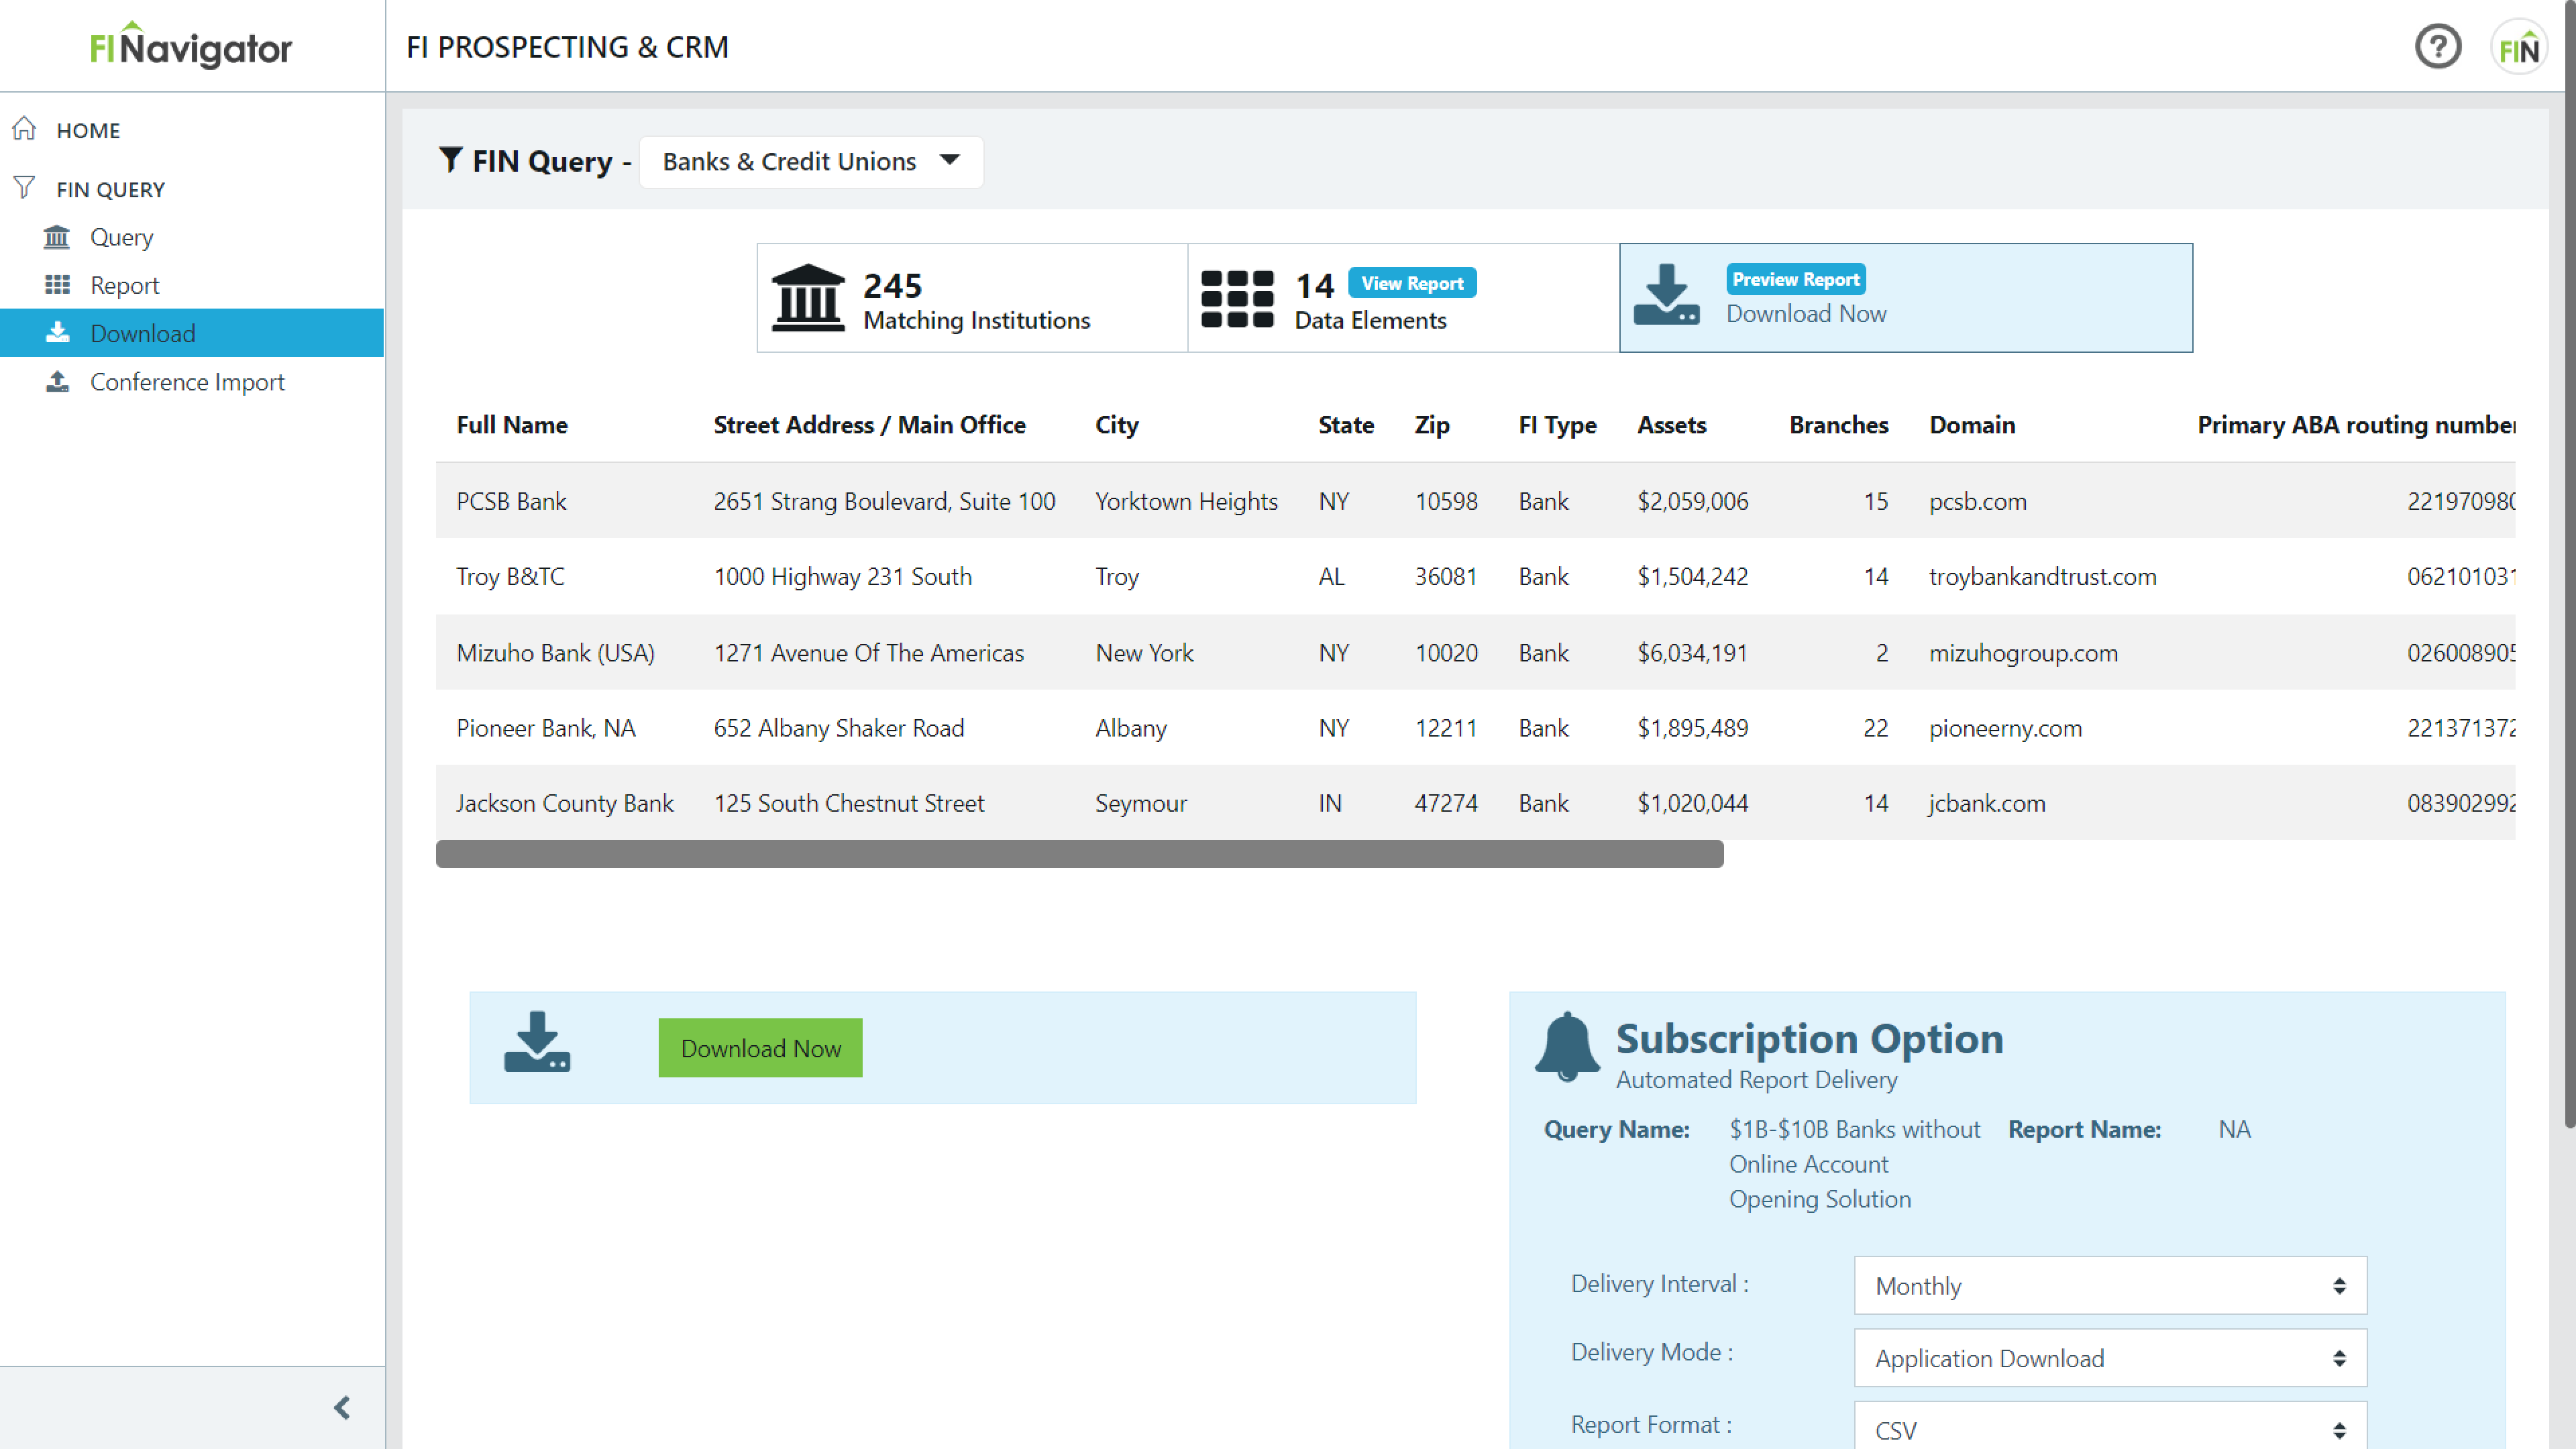Screen dimensions: 2576x1449
Task: Click the PCSB Bank name cell
Action: tap(511, 501)
